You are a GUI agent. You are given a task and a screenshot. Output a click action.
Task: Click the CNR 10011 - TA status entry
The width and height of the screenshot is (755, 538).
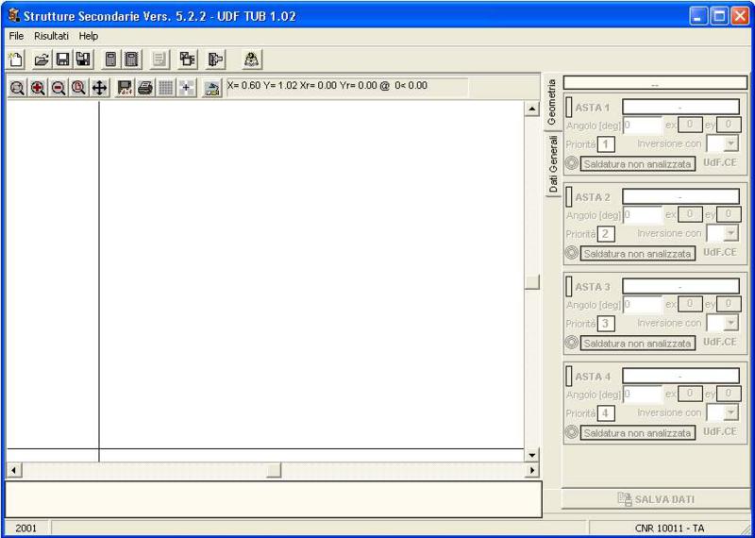click(669, 529)
